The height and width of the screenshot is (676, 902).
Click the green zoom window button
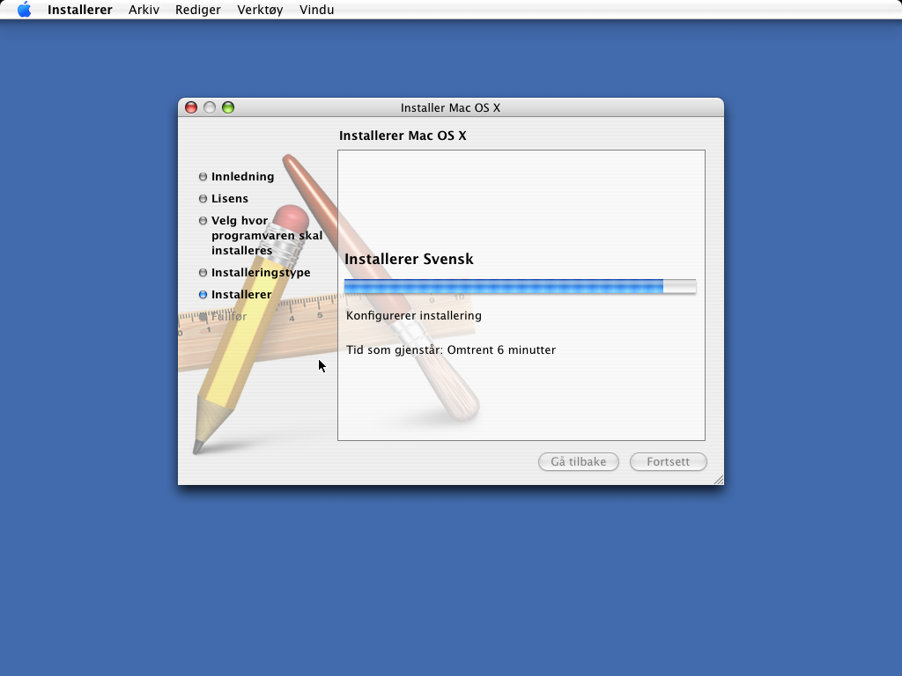tap(228, 107)
